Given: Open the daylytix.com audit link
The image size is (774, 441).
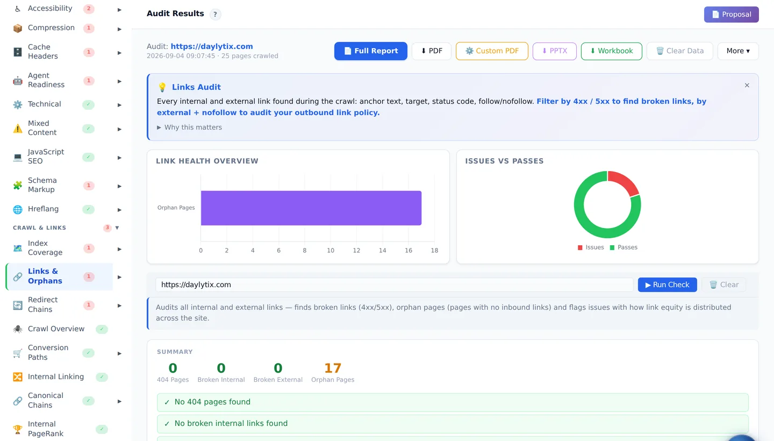Looking at the screenshot, I should [x=212, y=46].
